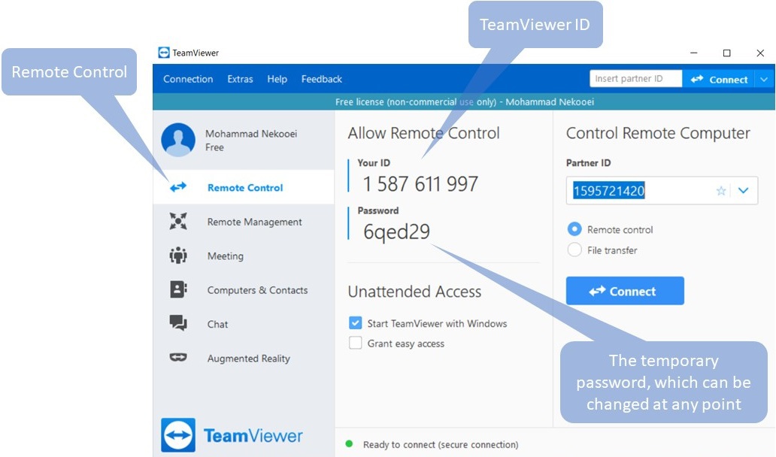The width and height of the screenshot is (776, 457).
Task: Open the Augmented Reality section
Action: click(244, 358)
